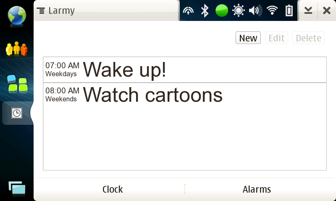
Task: Switch to the Clock tab
Action: (113, 189)
